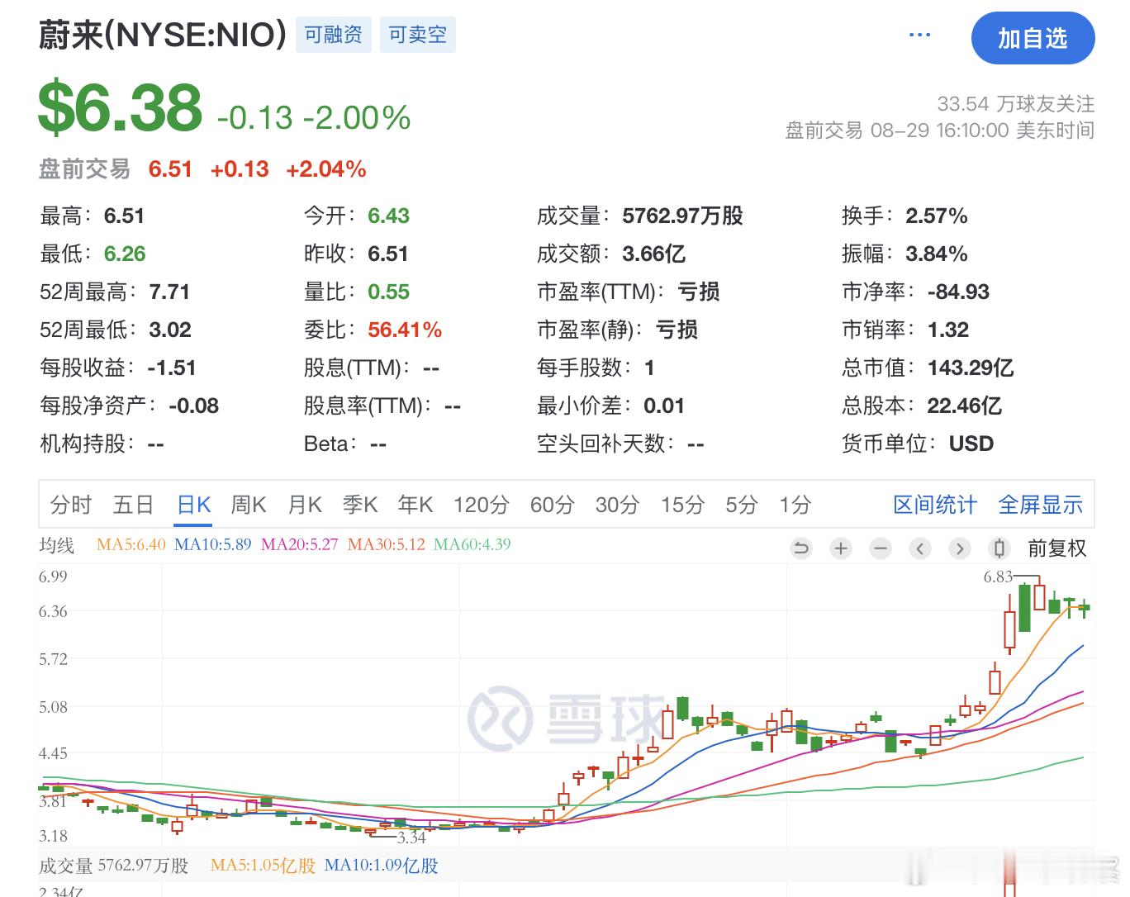This screenshot has width=1130, height=897.
Task: Switch to the 周K chart tab
Action: [x=249, y=505]
